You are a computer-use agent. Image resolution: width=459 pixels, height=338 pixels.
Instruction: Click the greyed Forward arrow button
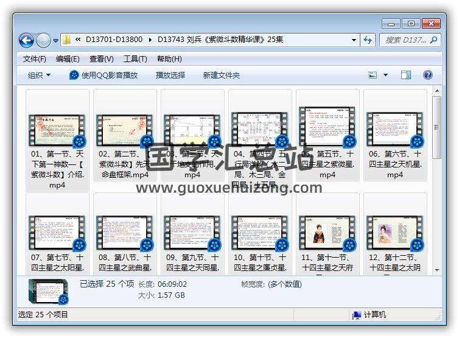pos(44,40)
